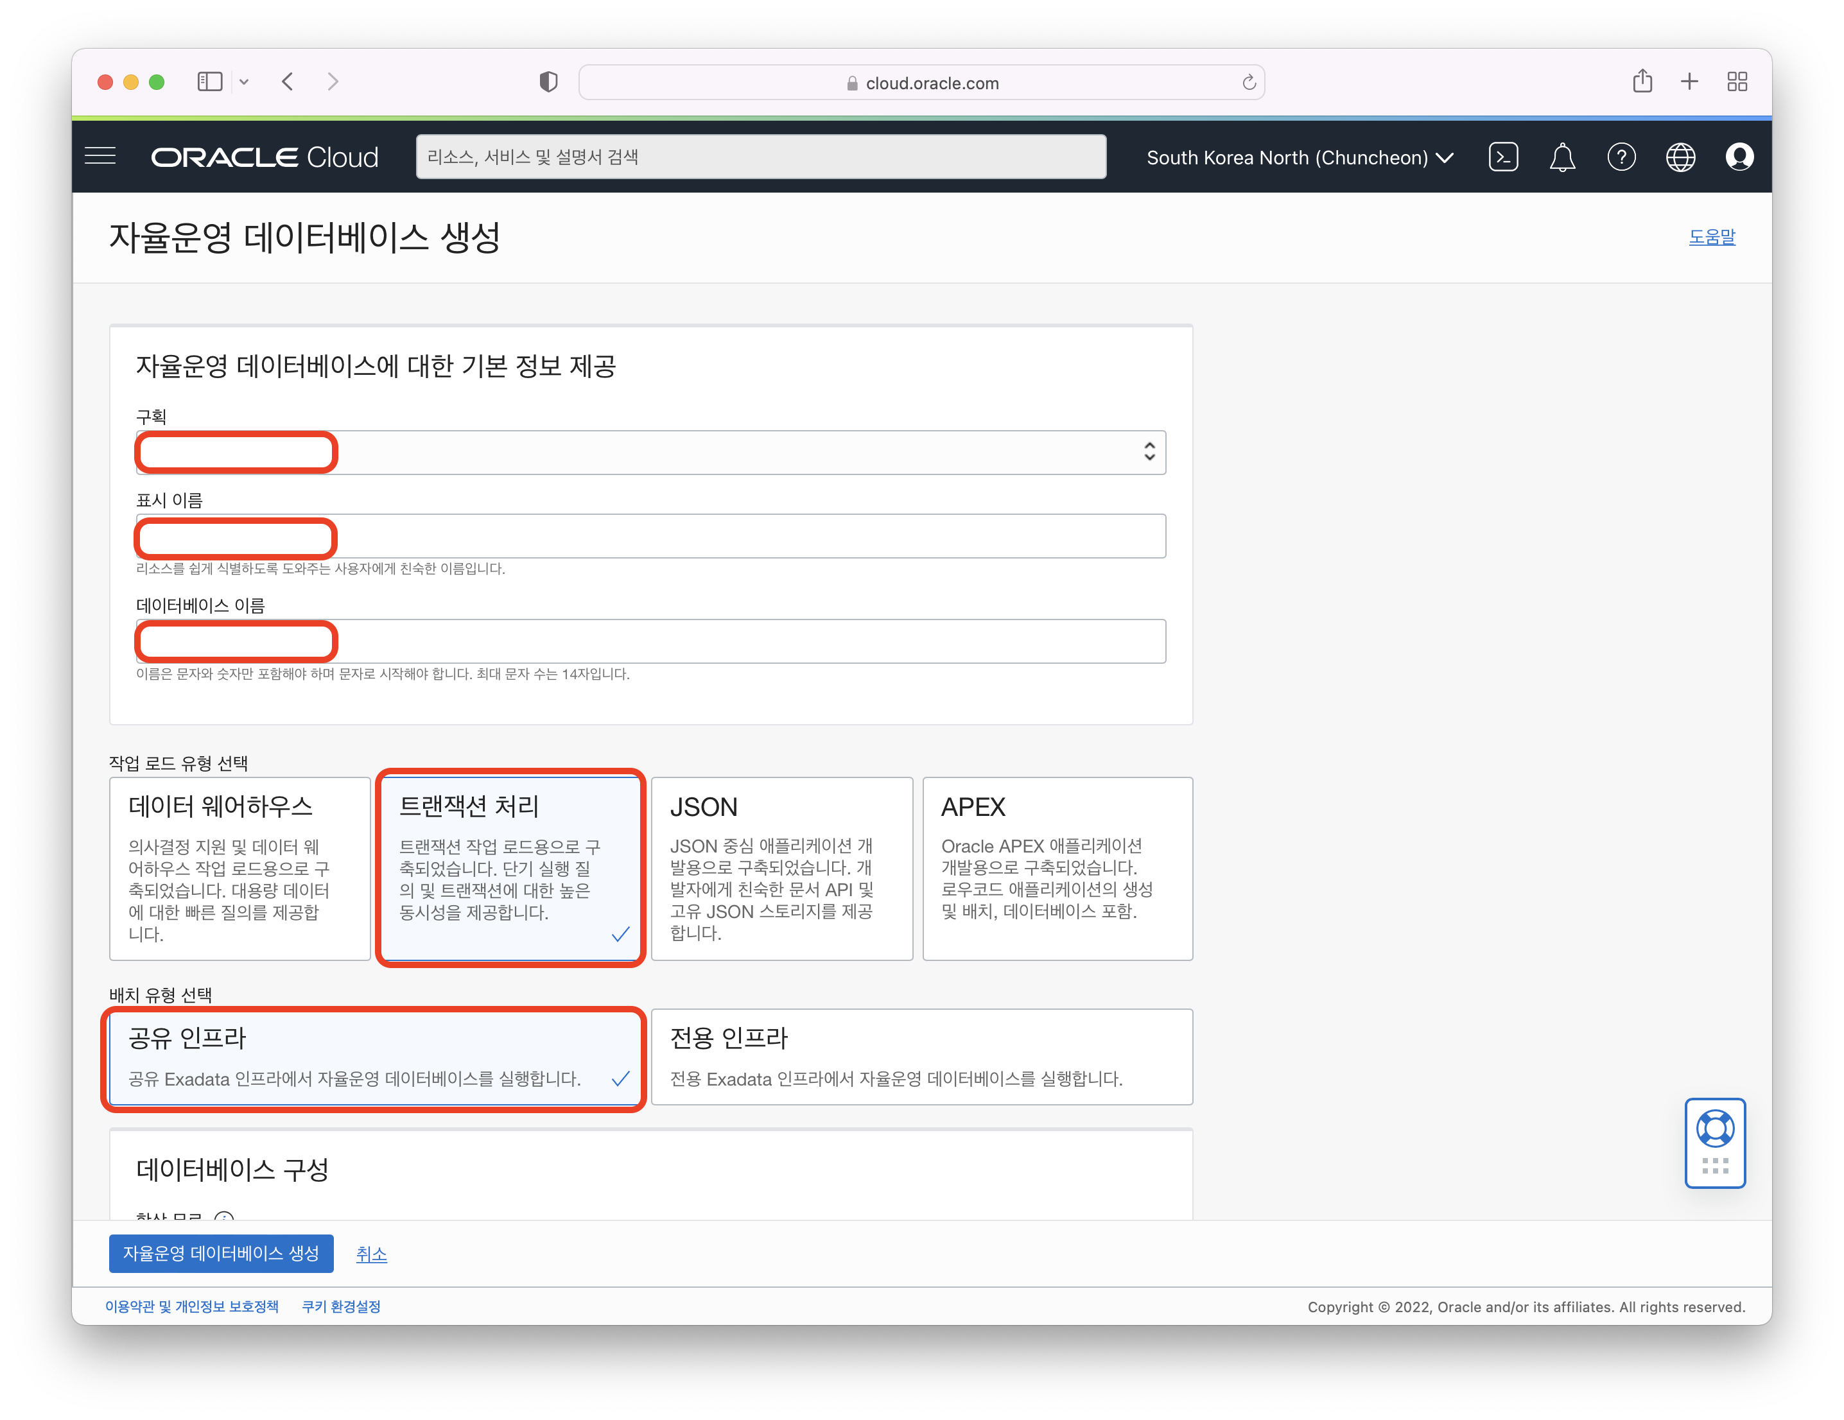1844x1420 pixels.
Task: Choose the 전용 인프라 deployment type
Action: pos(921,1056)
